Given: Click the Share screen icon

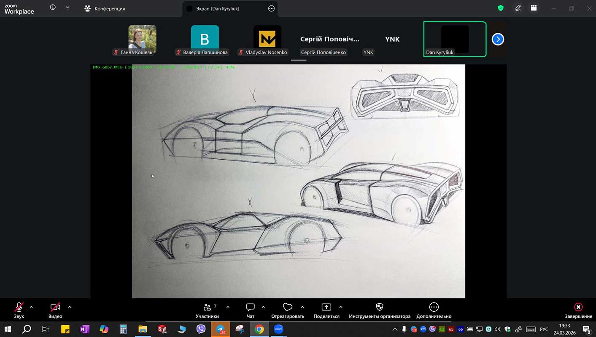Looking at the screenshot, I should coord(326,308).
